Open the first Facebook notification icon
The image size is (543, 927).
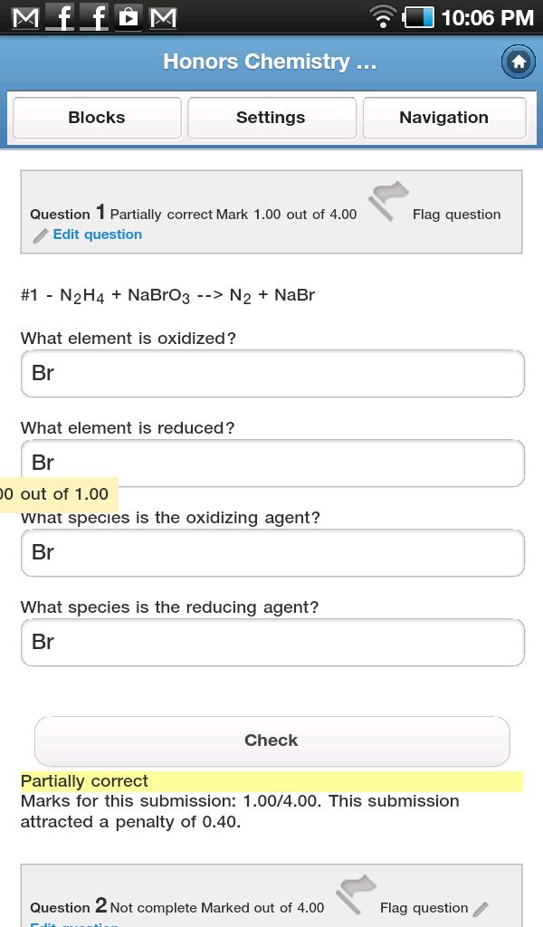click(60, 18)
